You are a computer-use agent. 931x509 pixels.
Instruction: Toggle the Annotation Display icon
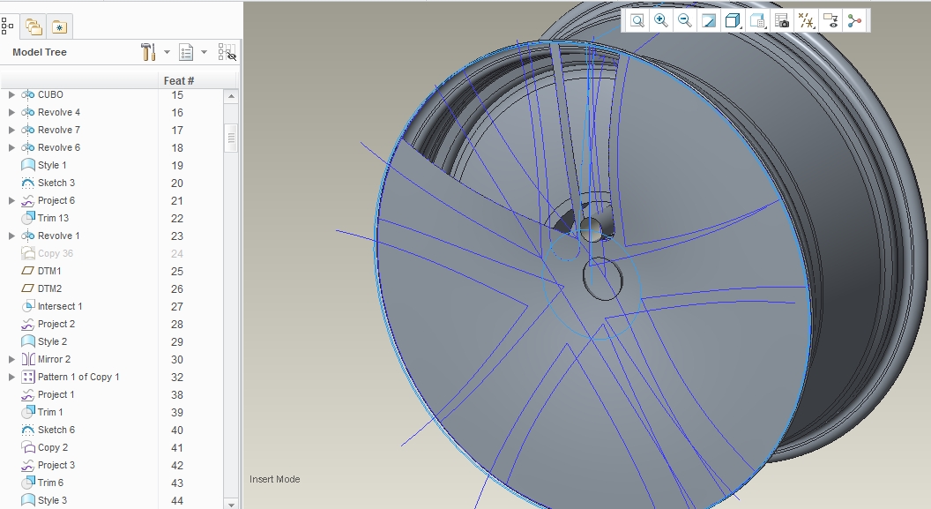point(830,21)
